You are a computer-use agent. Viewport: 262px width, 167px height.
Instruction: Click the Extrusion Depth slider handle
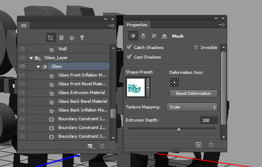[x=179, y=129]
